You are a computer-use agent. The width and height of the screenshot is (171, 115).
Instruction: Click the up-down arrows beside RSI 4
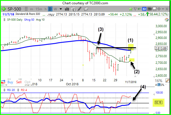[18, 90]
